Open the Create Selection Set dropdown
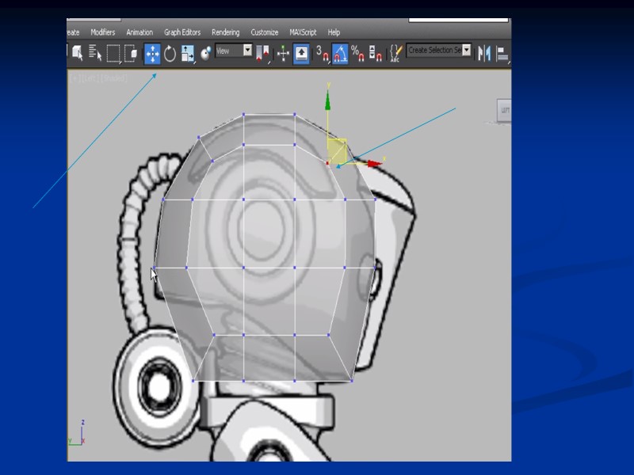Viewport: 634px width, 475px height. [439, 51]
